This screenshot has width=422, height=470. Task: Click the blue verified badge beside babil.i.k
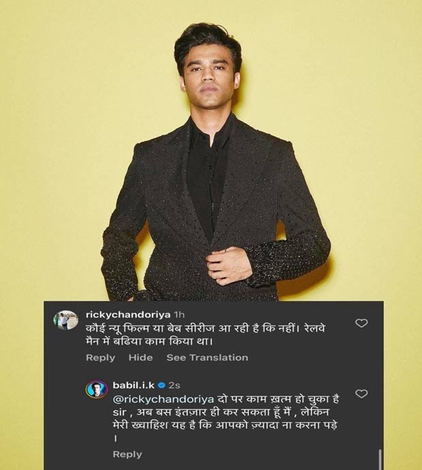pos(161,385)
